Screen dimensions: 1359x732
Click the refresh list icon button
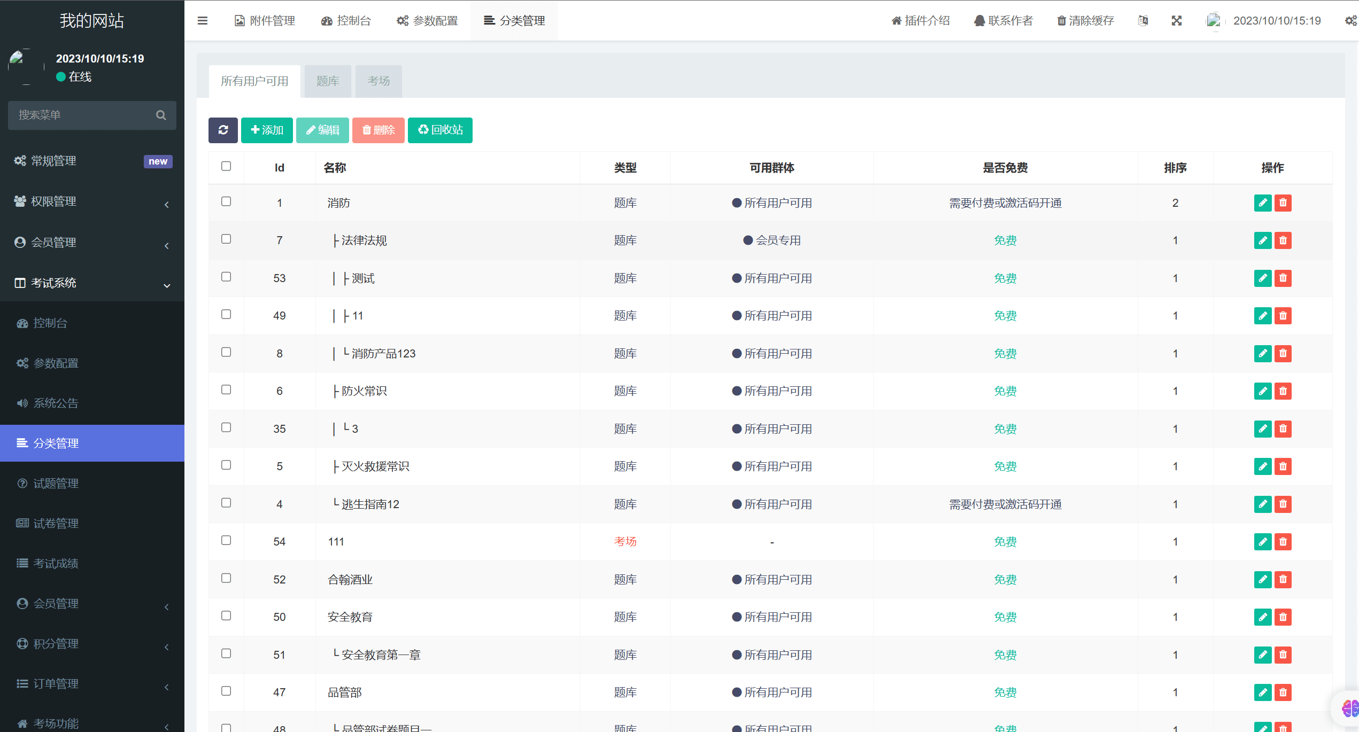click(223, 130)
